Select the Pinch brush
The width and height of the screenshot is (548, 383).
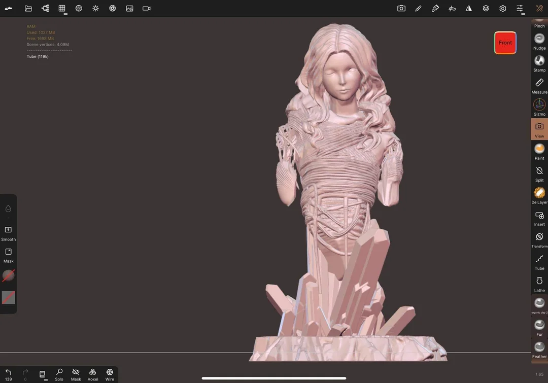[539, 23]
